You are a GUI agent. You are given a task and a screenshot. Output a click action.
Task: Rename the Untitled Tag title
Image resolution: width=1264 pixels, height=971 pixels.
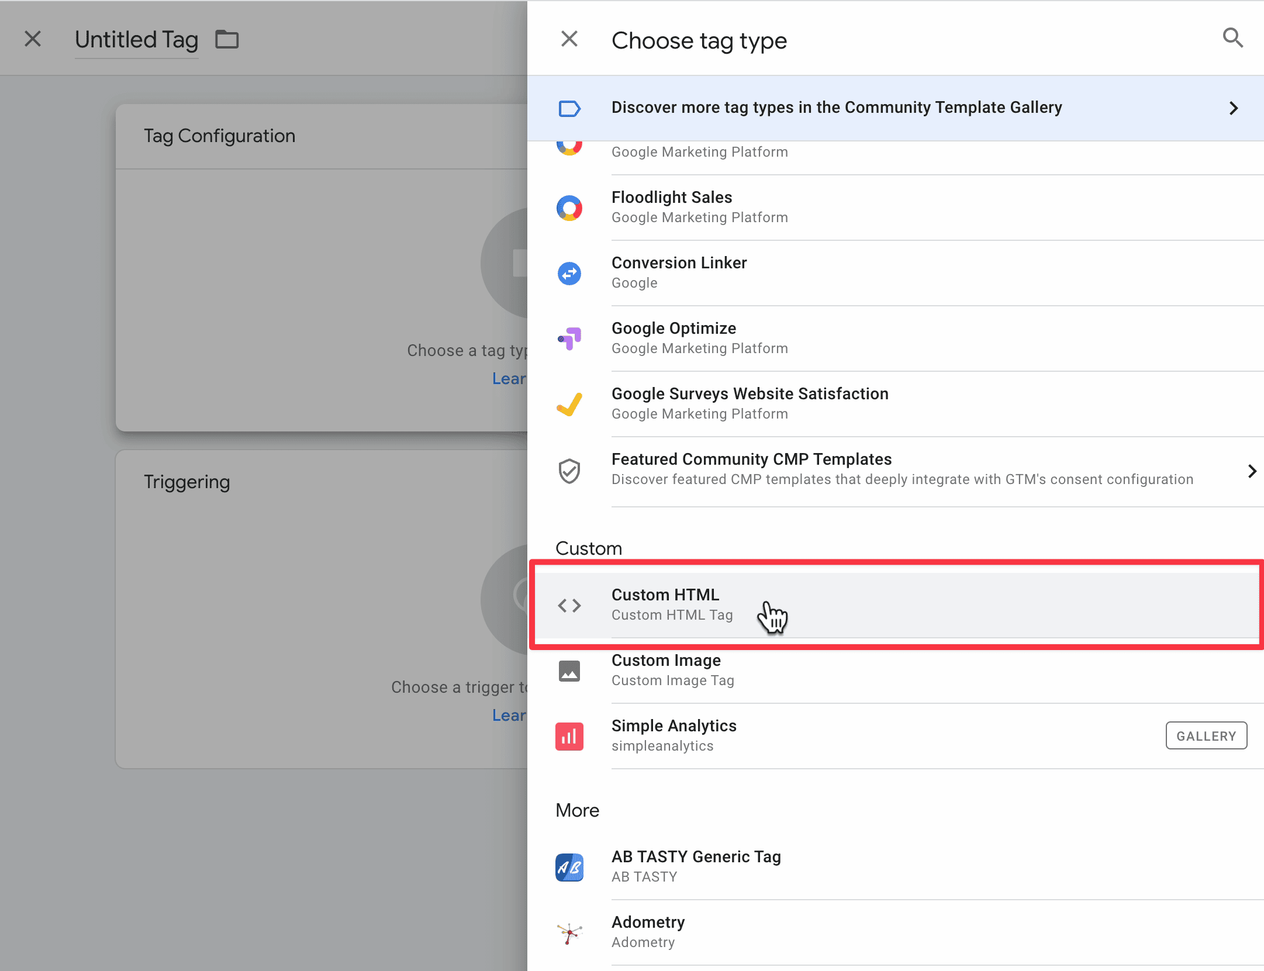(137, 40)
